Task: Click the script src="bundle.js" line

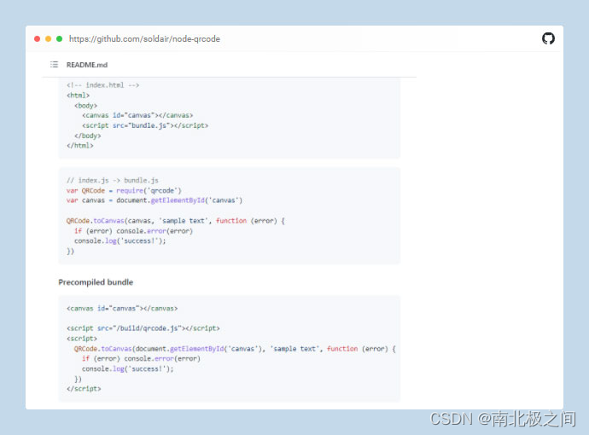Action: click(x=145, y=125)
